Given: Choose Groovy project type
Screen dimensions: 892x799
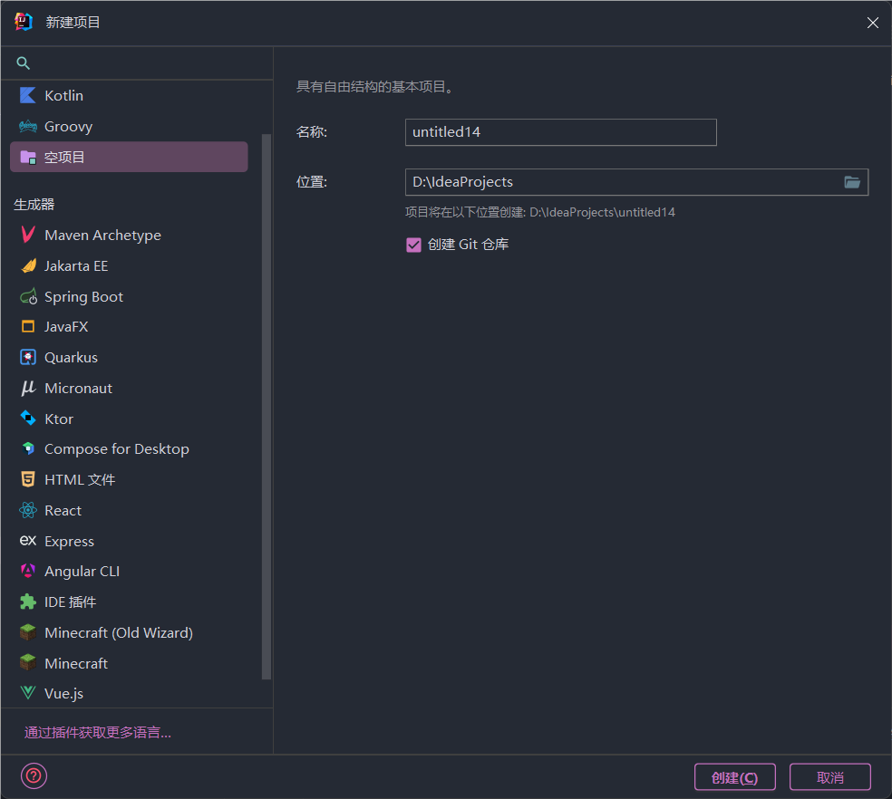Looking at the screenshot, I should tap(68, 126).
